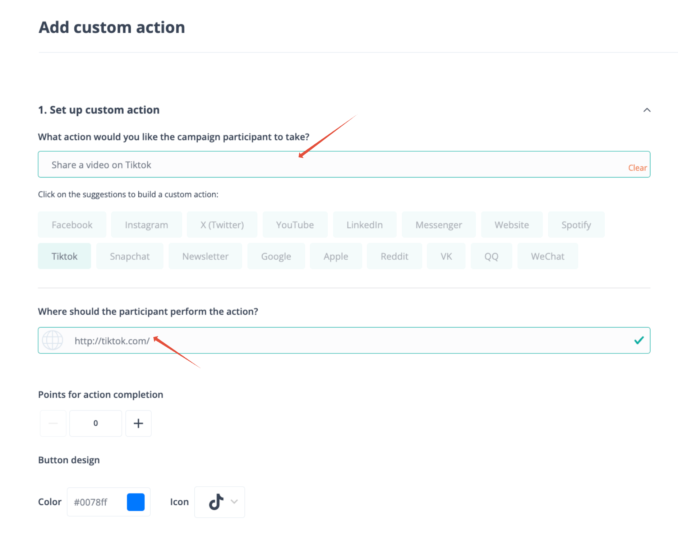Pick the YouTube suggestion chip

click(295, 225)
